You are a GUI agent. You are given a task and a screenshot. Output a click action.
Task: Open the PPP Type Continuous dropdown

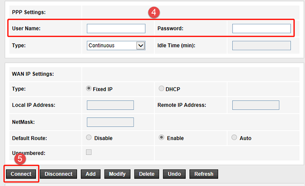tap(116, 46)
